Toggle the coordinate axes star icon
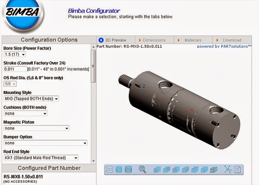This screenshot has height=185, width=259. (x=228, y=169)
